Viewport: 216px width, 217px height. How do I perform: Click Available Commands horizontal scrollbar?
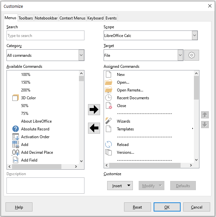(37, 166)
